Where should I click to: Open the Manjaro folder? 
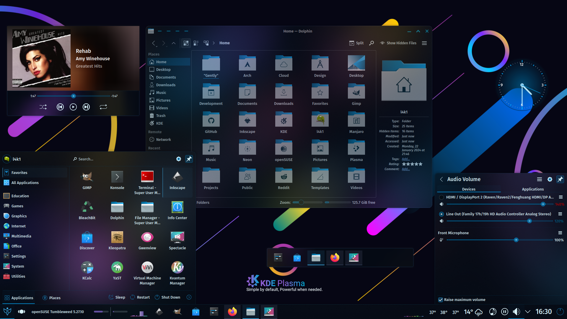356,122
